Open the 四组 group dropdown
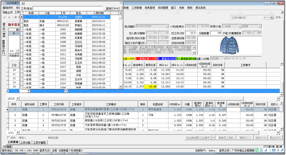Viewport: 286px width, 155px height. pyautogui.click(x=260, y=26)
